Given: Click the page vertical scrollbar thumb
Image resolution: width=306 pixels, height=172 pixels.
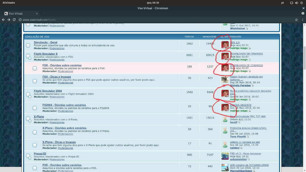Looking at the screenshot, I should 305,58.
